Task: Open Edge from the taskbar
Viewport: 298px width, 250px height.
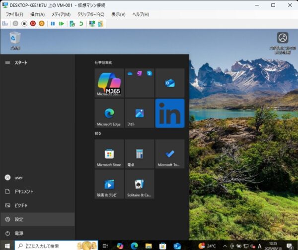Action: (134, 246)
